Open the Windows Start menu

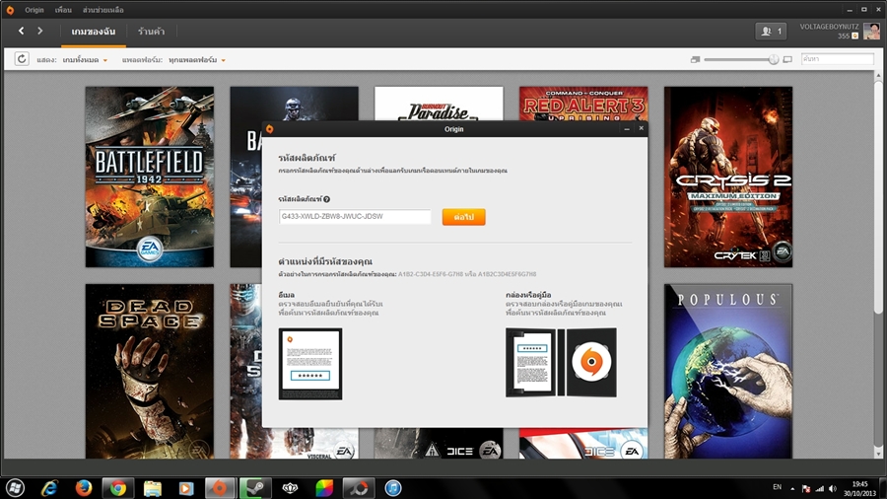tap(15, 488)
